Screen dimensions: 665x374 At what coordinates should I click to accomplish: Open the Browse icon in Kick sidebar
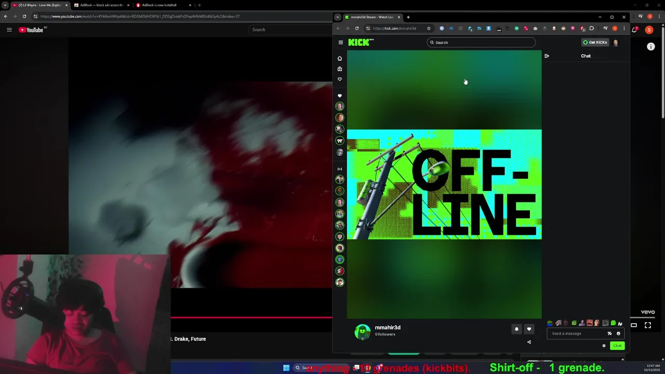click(x=340, y=69)
